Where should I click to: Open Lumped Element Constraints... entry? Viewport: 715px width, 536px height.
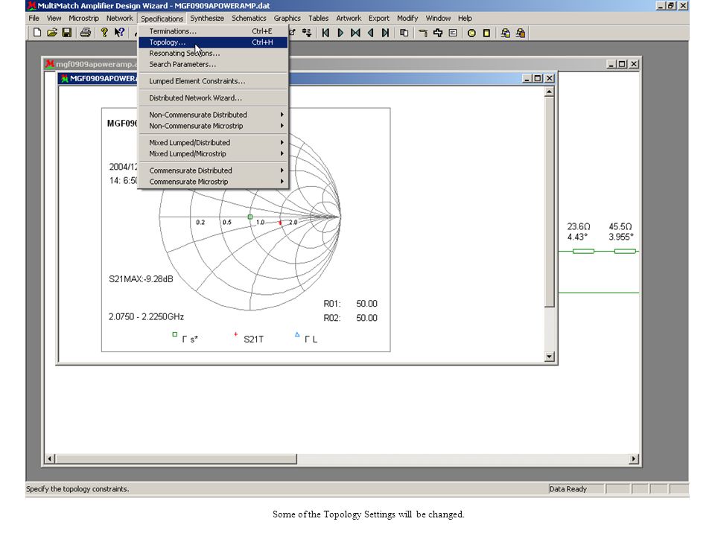click(x=213, y=81)
